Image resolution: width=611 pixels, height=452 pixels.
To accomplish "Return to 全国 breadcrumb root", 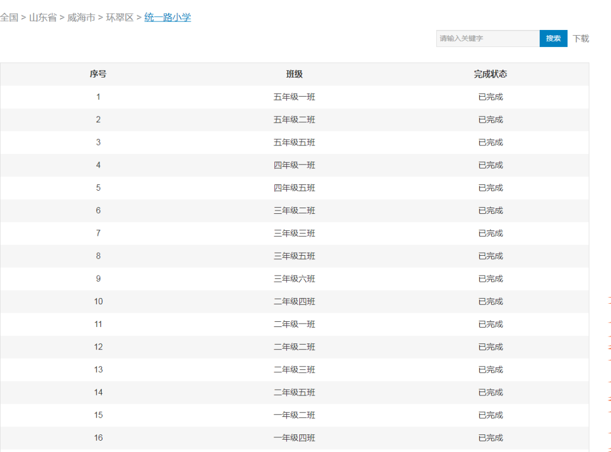I will point(9,18).
